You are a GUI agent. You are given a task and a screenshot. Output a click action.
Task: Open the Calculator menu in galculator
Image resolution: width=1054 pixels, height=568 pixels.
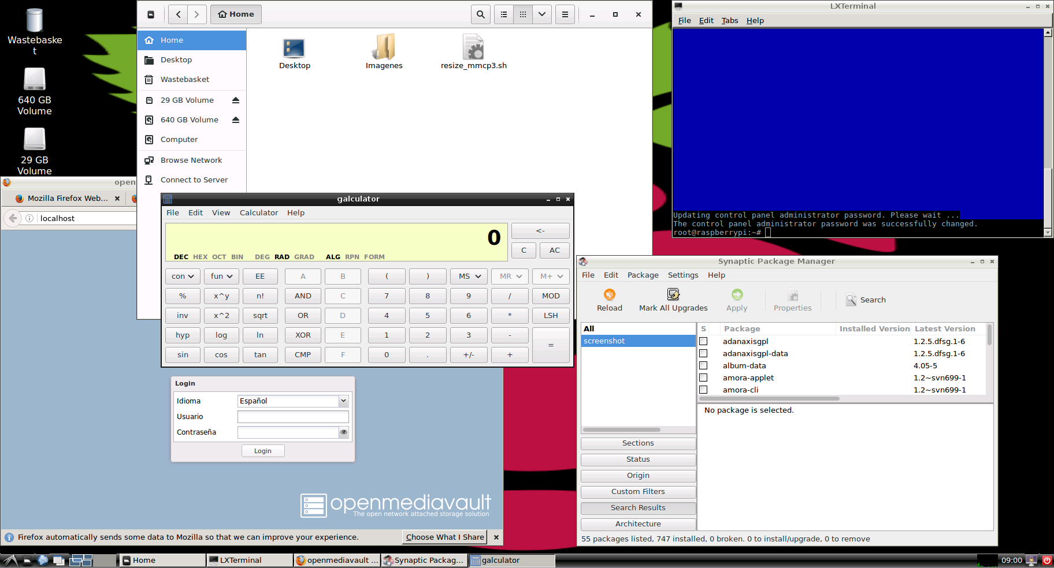click(258, 213)
